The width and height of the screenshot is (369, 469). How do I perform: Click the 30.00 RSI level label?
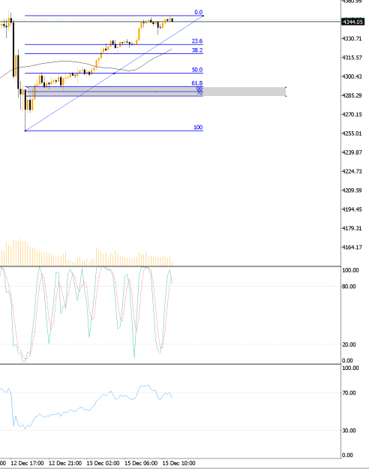[349, 431]
